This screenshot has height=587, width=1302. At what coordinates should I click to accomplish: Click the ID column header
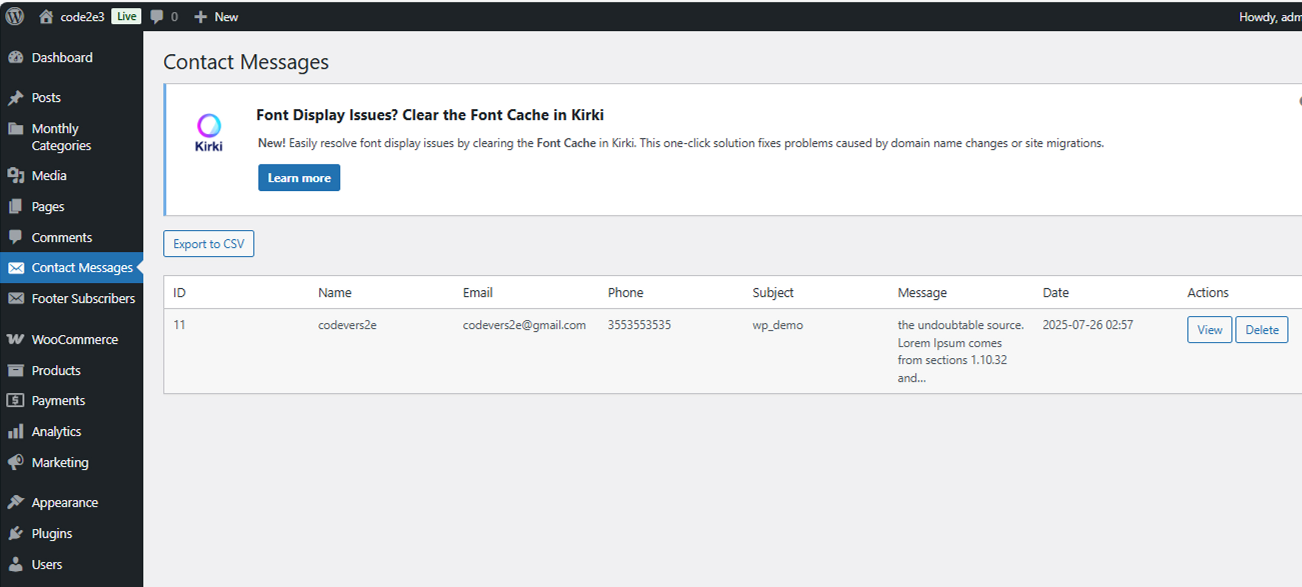(x=179, y=292)
